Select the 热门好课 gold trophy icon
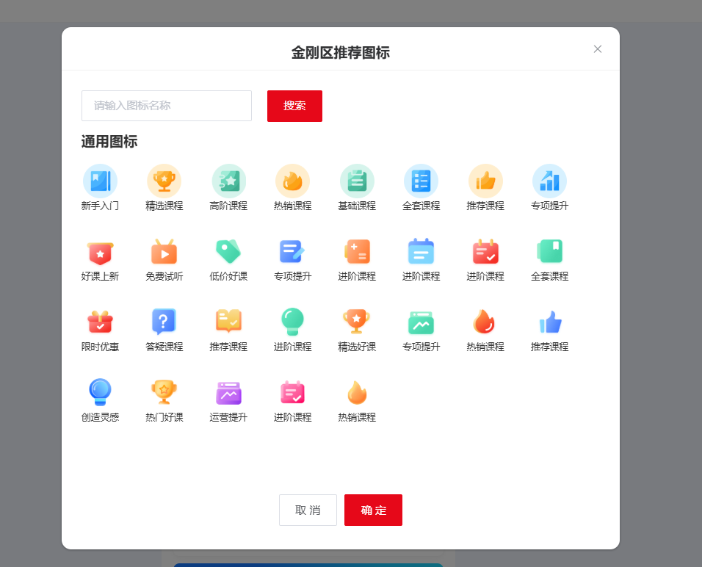 164,393
